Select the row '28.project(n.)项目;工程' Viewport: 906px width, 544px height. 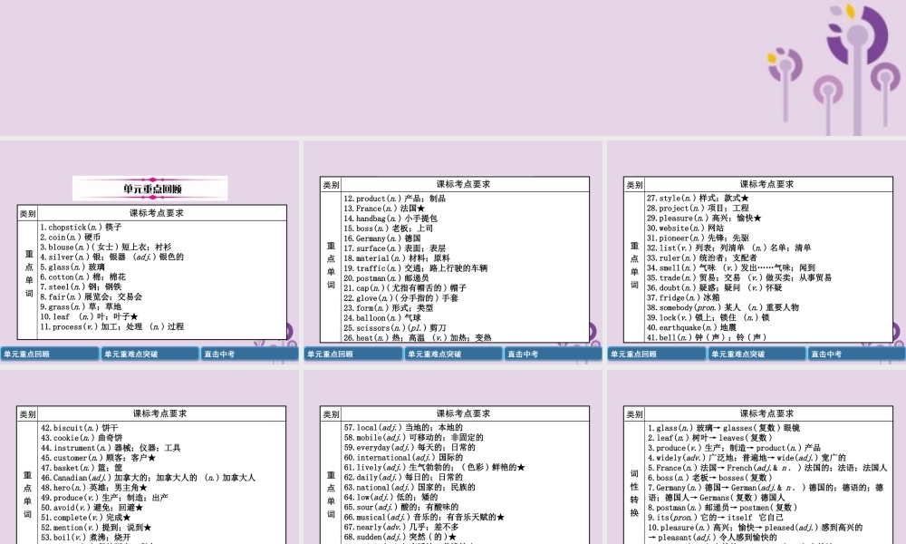tap(698, 209)
